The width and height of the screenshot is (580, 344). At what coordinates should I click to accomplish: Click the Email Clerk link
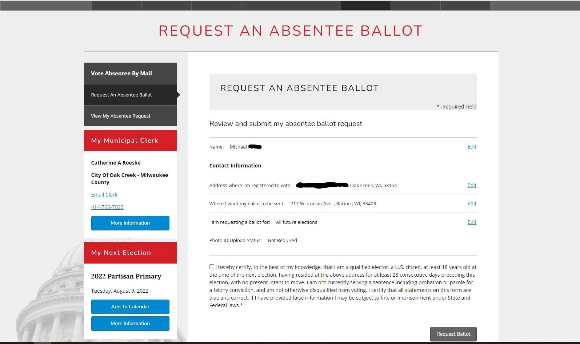[x=104, y=195]
